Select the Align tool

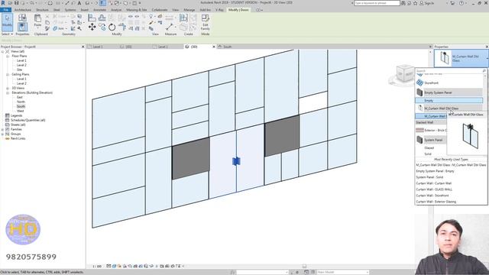92,18
